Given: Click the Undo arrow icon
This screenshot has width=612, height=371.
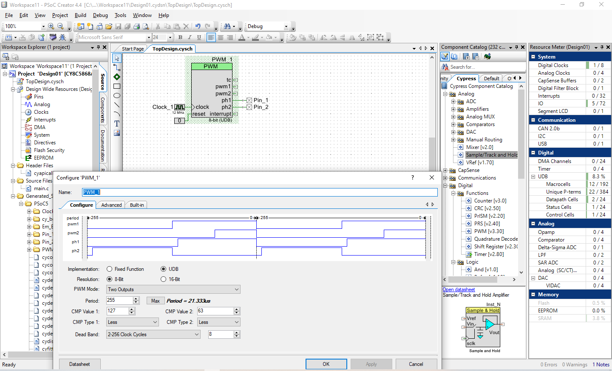Looking at the screenshot, I should (x=198, y=26).
